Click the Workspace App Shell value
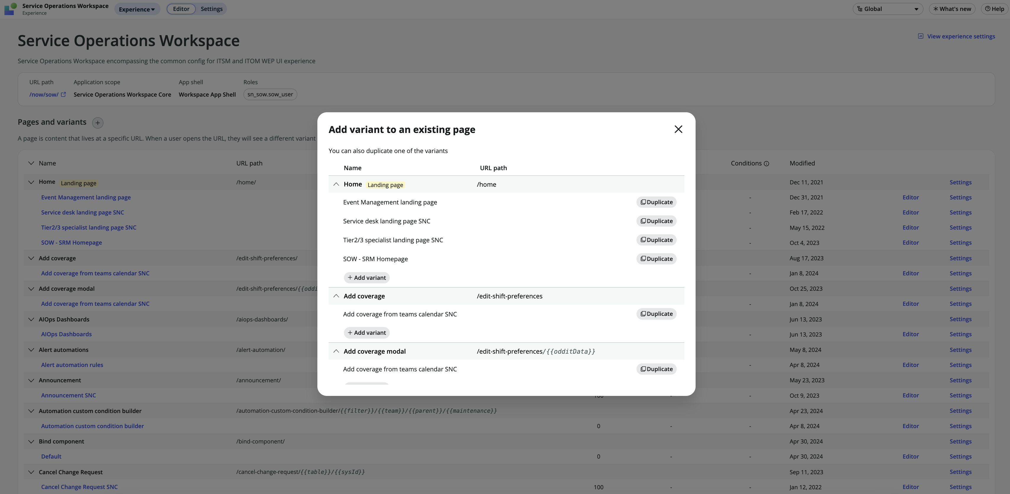This screenshot has width=1010, height=494. tap(207, 95)
